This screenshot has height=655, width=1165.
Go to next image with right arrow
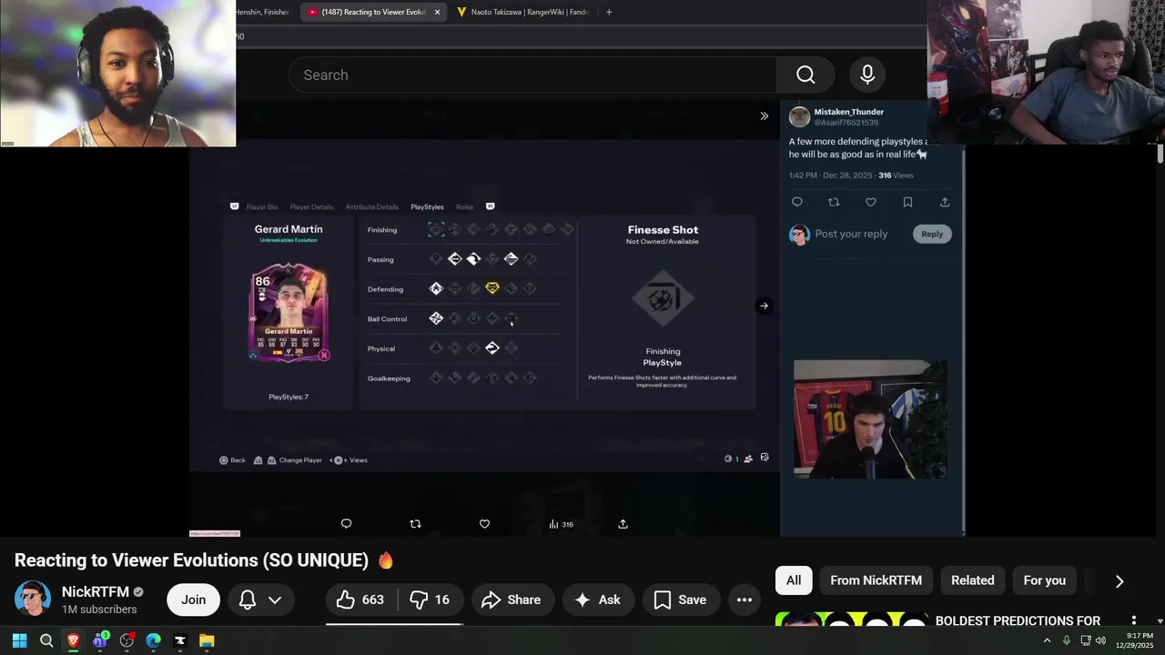coord(764,306)
